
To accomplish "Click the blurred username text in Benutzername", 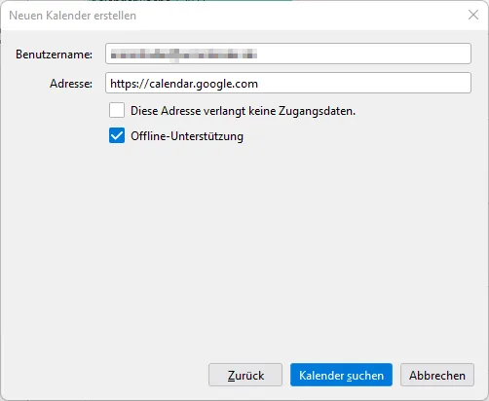I will [x=184, y=55].
